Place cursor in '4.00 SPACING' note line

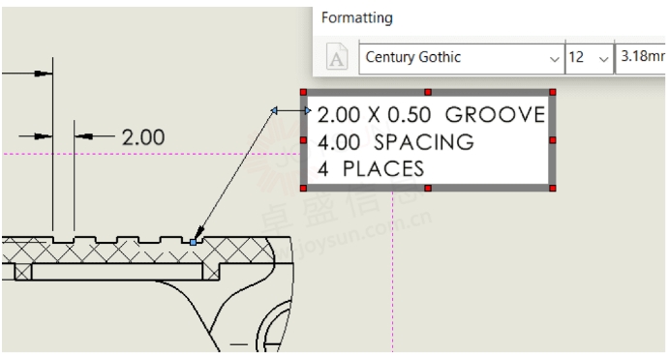click(396, 142)
